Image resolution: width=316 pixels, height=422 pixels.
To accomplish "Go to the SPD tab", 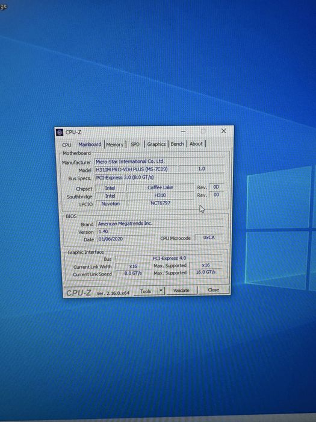I will click(135, 144).
